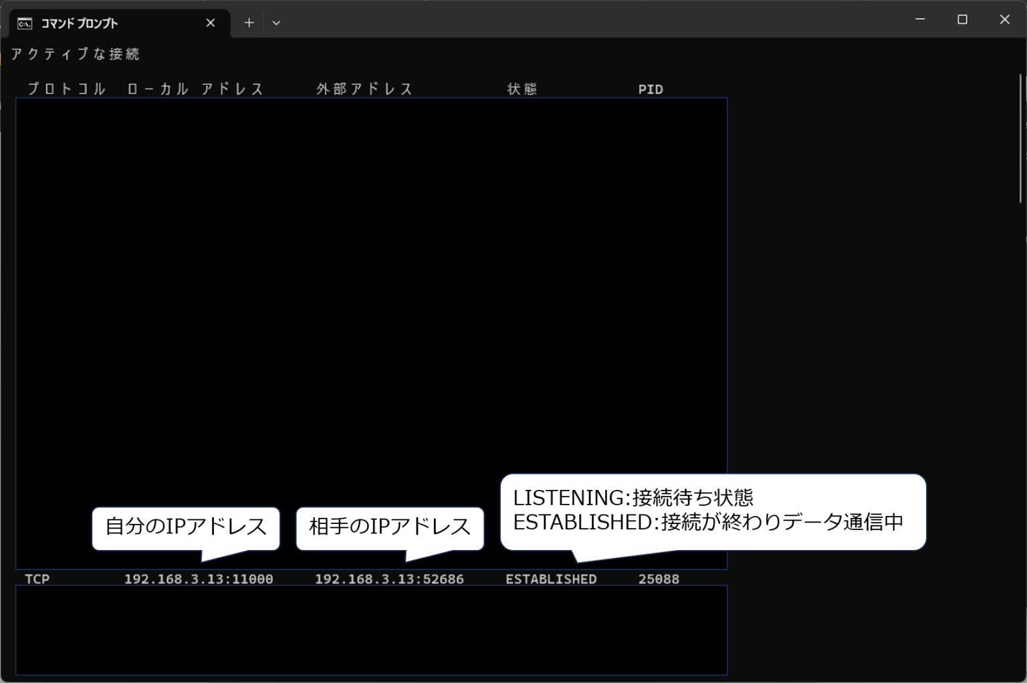The width and height of the screenshot is (1027, 683).
Task: Open a new tab with the plus icon
Action: [x=249, y=22]
